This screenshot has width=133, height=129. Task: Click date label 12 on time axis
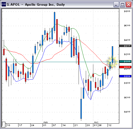110,125
